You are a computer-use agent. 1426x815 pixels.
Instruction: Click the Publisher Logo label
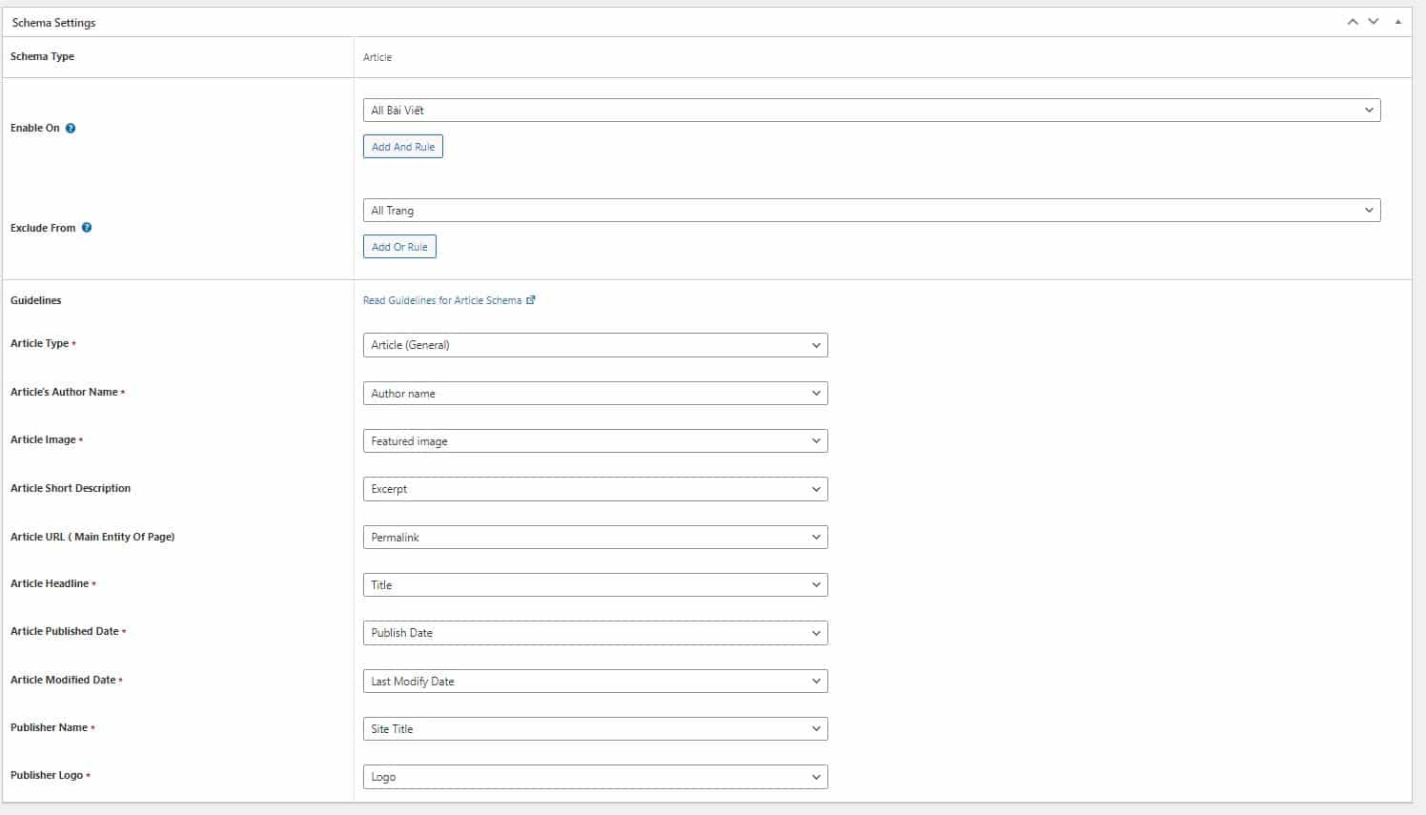tap(47, 775)
